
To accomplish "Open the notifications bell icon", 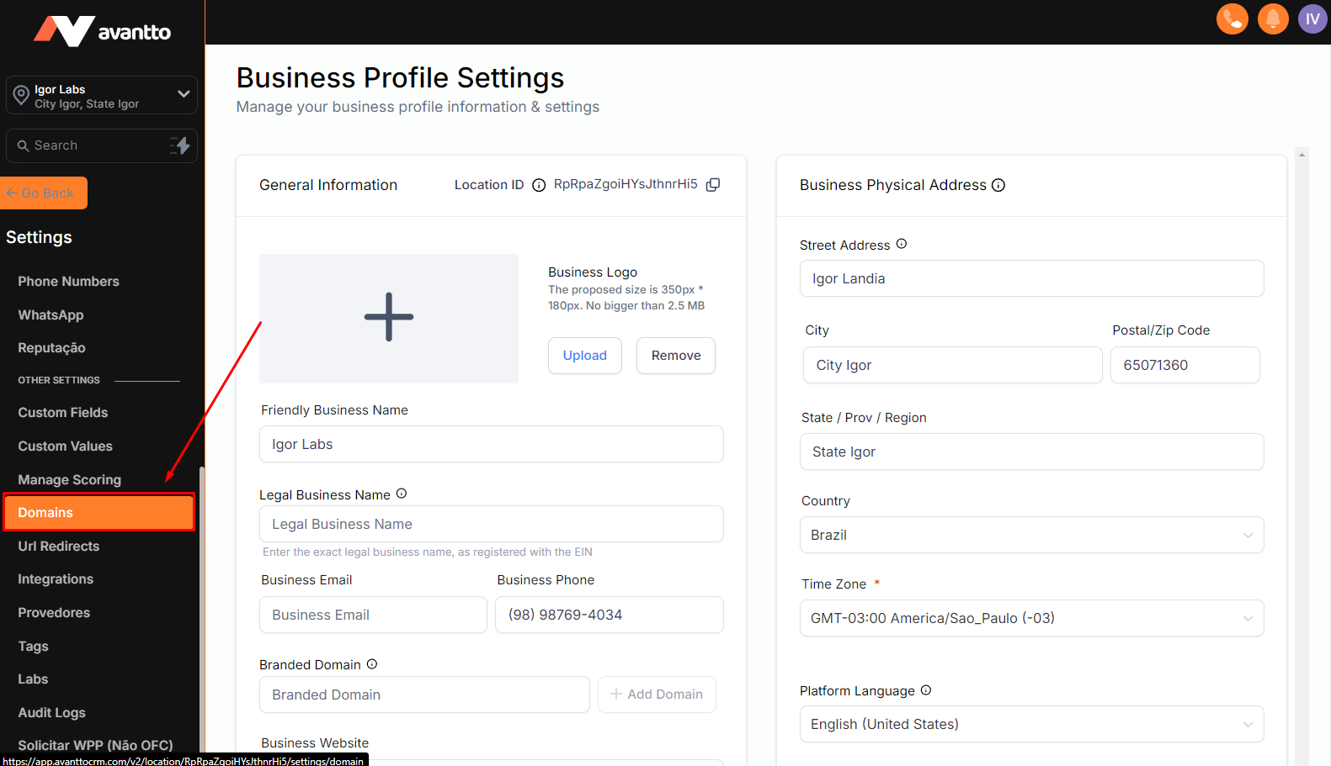I will (1272, 18).
